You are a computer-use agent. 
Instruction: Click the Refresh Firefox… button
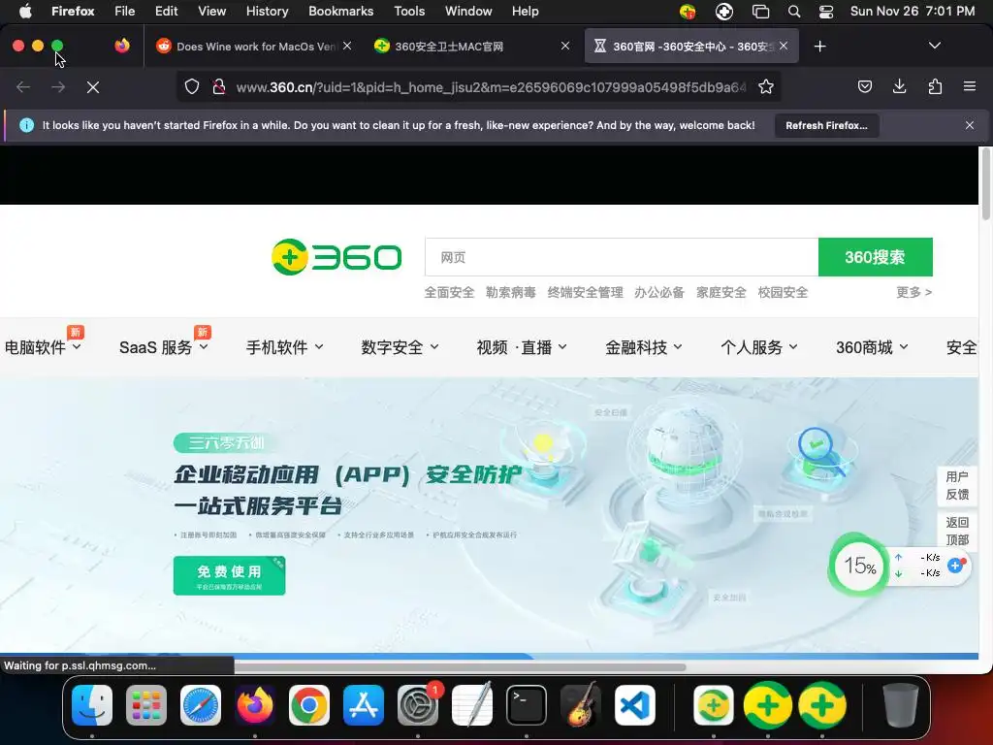coord(826,125)
